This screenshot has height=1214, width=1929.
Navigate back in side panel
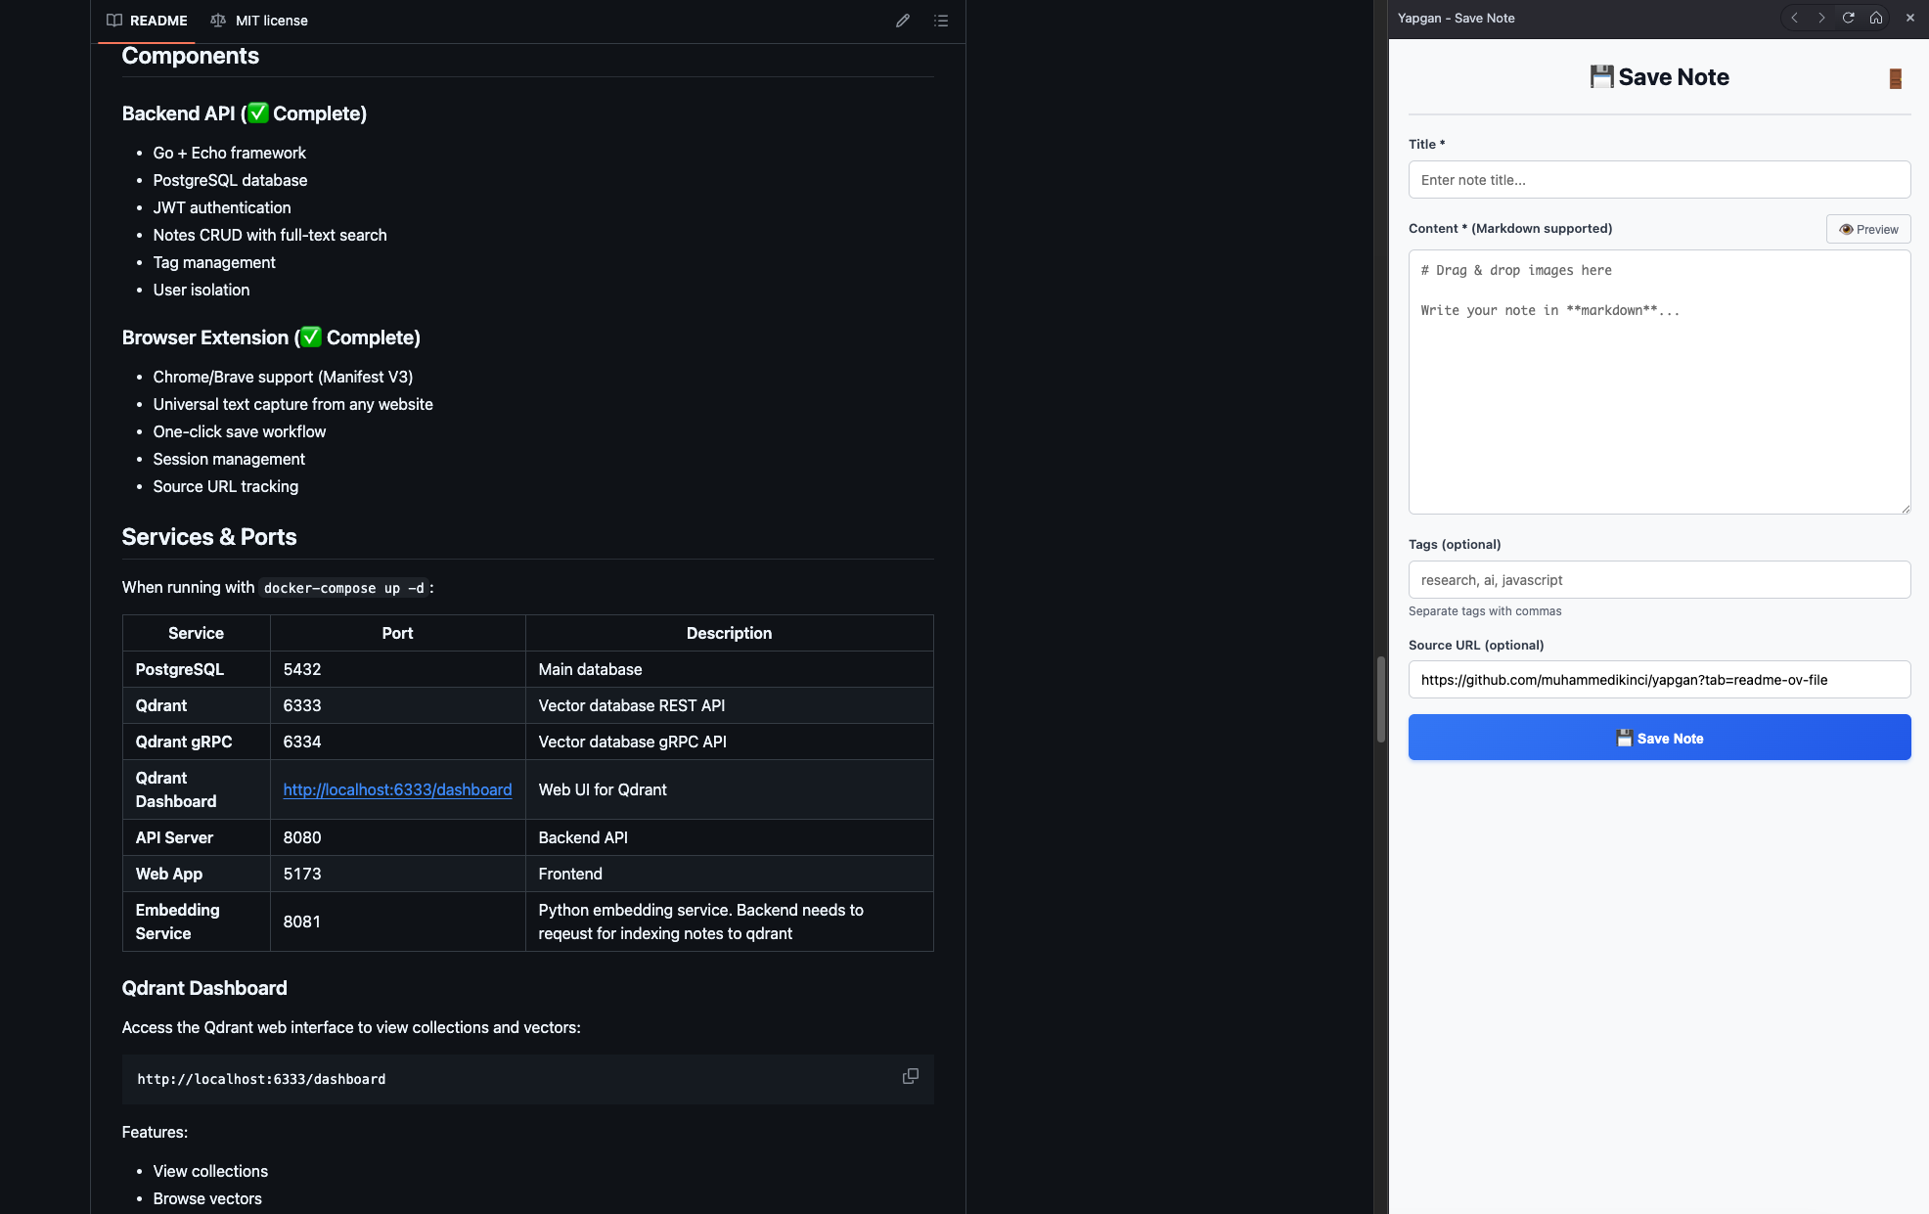pos(1794,18)
